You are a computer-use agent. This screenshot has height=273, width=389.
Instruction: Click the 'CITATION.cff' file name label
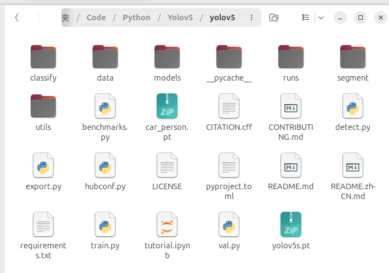229,127
